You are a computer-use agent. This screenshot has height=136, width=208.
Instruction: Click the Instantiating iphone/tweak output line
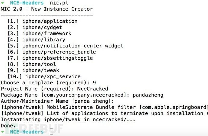tap(68, 119)
